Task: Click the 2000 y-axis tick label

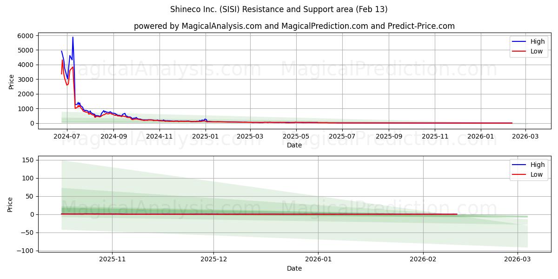Action: pyautogui.click(x=26, y=94)
